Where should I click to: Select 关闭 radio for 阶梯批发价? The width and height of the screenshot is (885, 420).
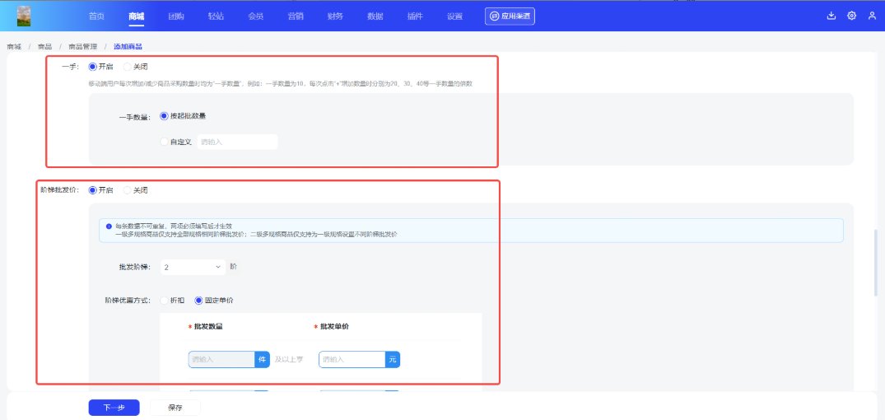click(x=127, y=190)
